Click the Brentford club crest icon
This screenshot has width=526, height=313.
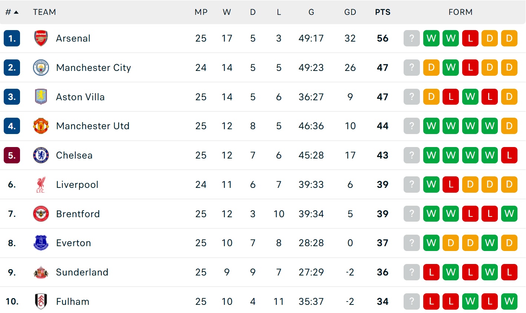pyautogui.click(x=41, y=214)
